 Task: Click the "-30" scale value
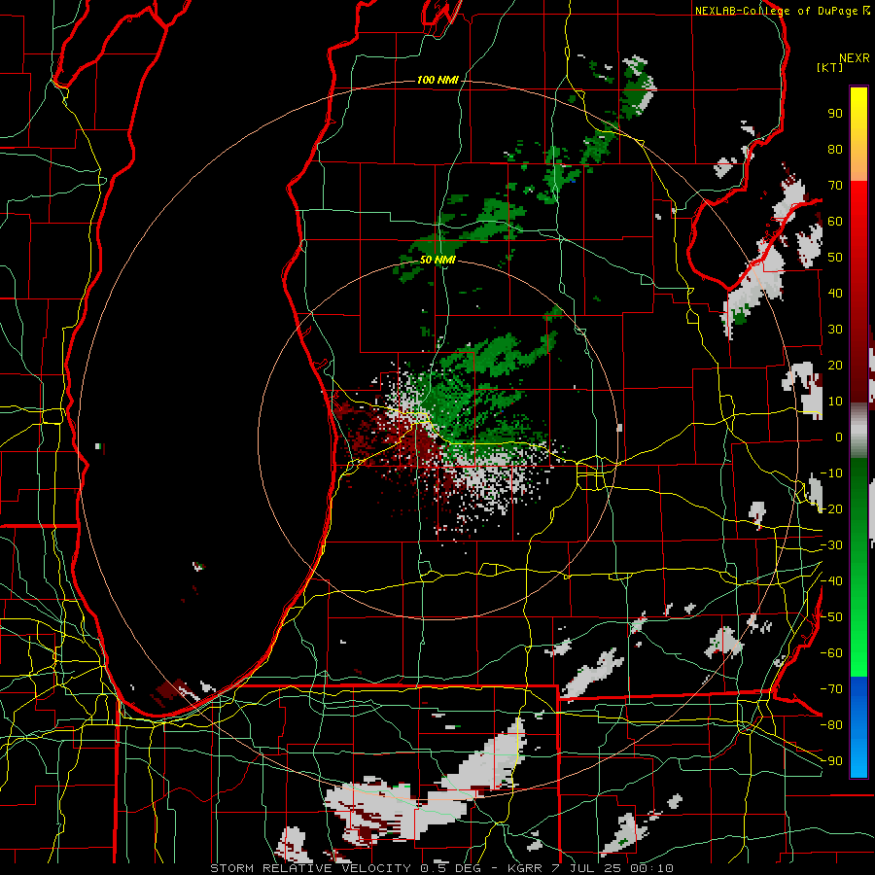[831, 545]
